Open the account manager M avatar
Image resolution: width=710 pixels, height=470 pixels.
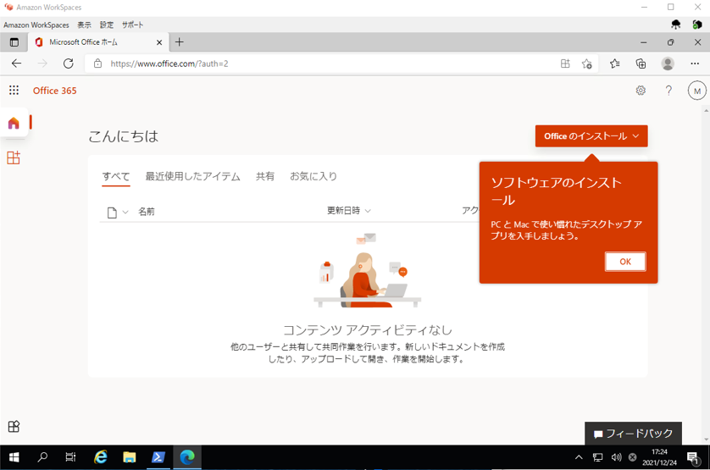click(x=697, y=91)
